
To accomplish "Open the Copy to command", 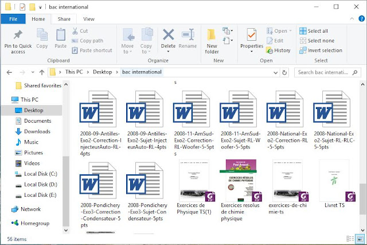I will (147, 41).
